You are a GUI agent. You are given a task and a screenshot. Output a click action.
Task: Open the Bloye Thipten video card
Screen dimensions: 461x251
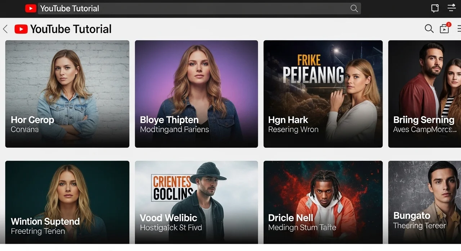(196, 93)
